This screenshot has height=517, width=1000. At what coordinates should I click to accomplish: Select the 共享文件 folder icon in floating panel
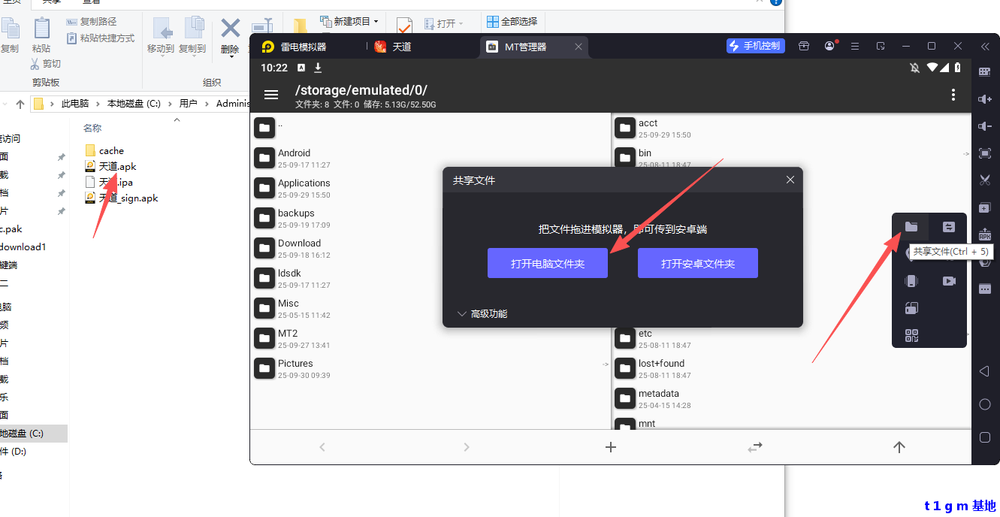coord(911,226)
